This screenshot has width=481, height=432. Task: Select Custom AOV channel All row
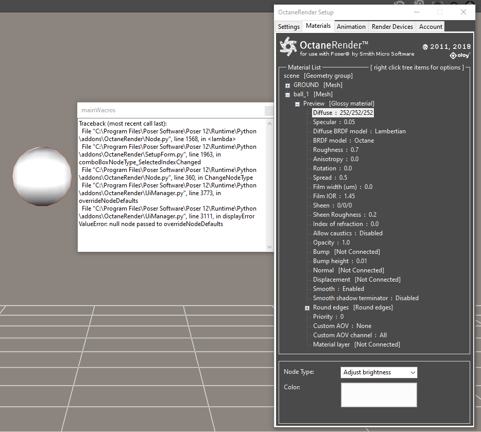pyautogui.click(x=350, y=335)
